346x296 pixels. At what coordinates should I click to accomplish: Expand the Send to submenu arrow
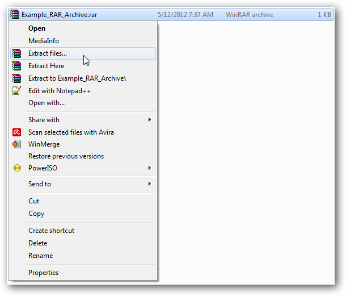coord(150,184)
